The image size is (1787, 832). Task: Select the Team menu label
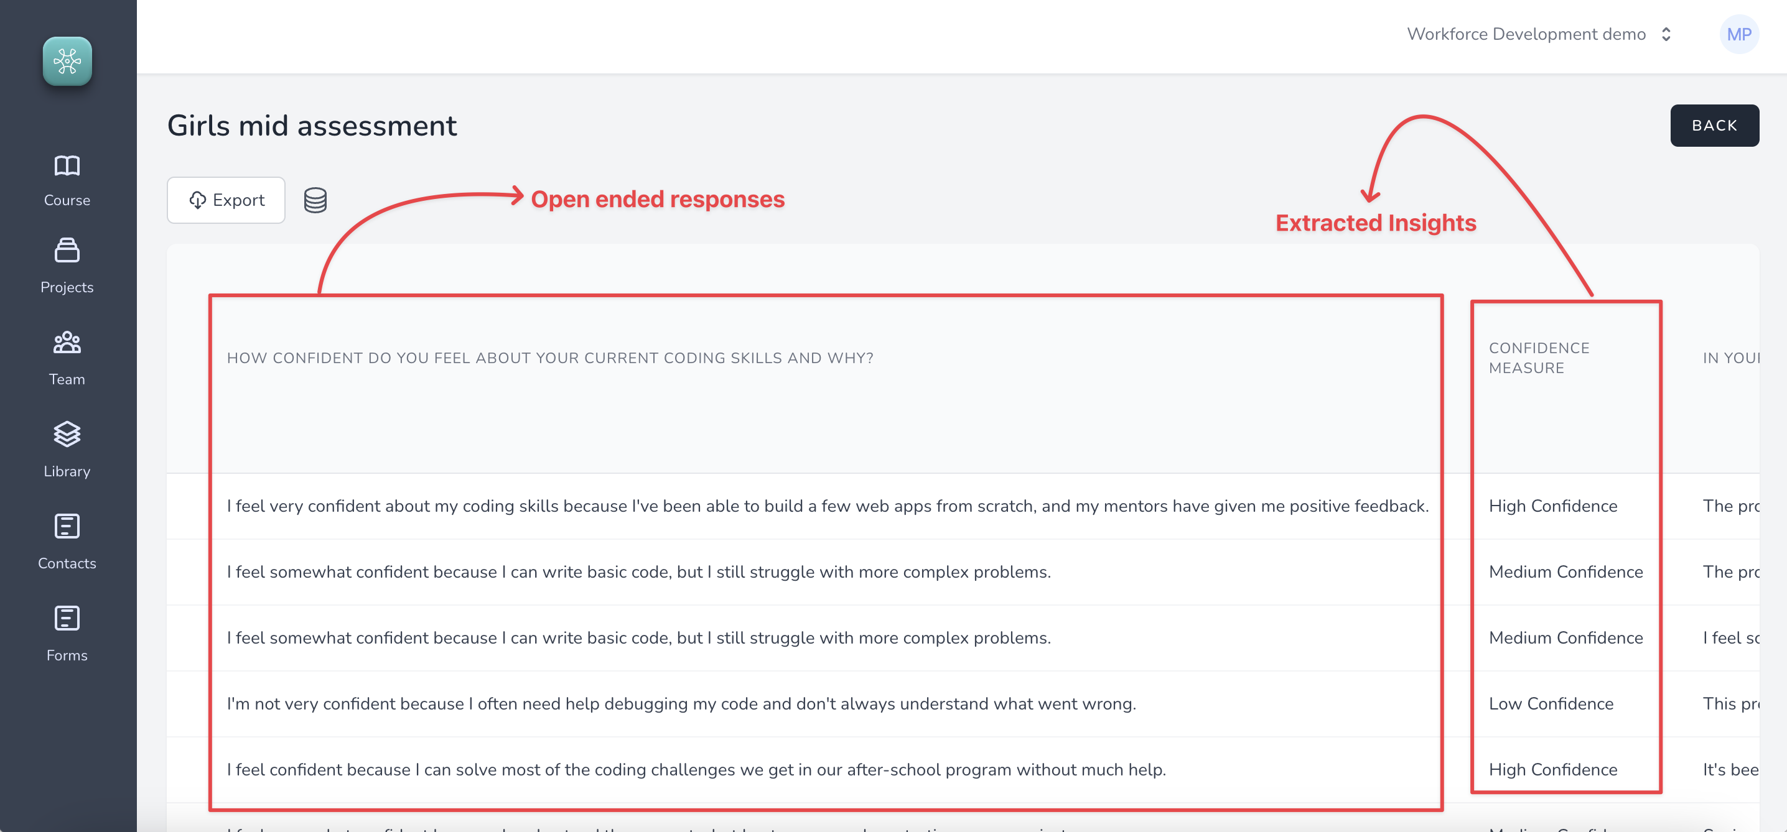(x=67, y=379)
